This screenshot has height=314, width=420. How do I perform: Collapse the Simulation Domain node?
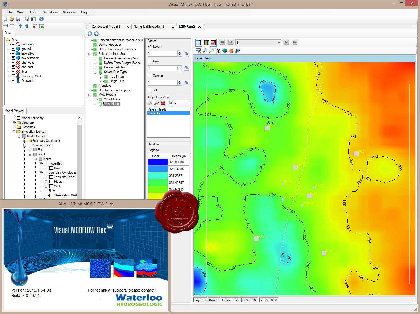14,132
